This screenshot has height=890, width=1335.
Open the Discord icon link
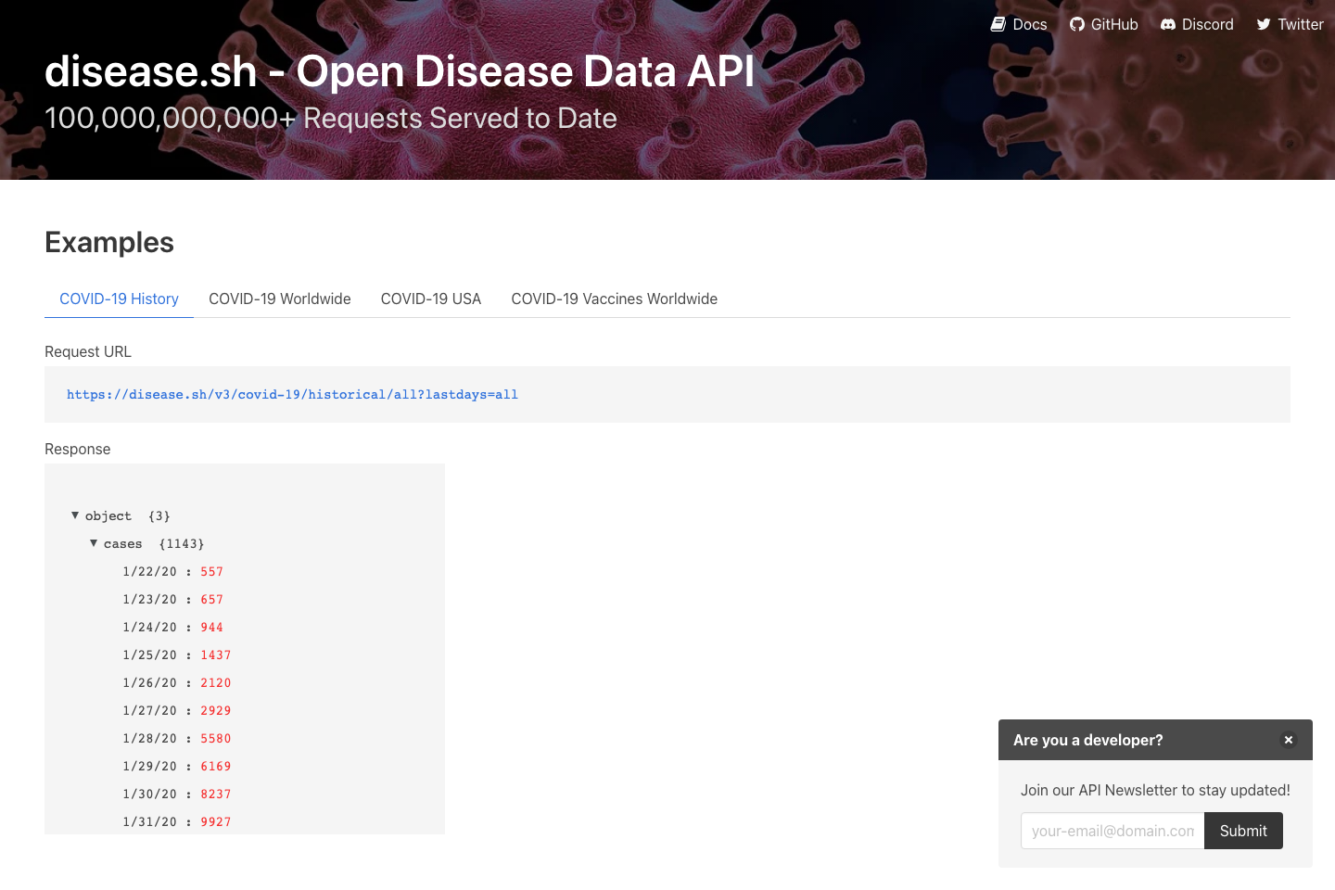(1167, 24)
